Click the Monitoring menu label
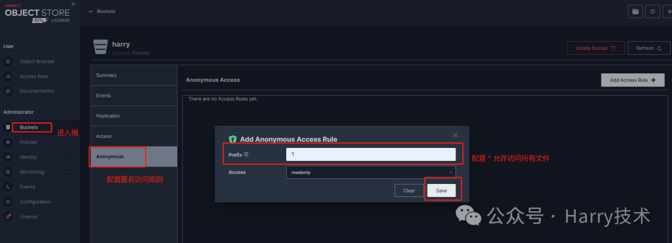 click(32, 172)
